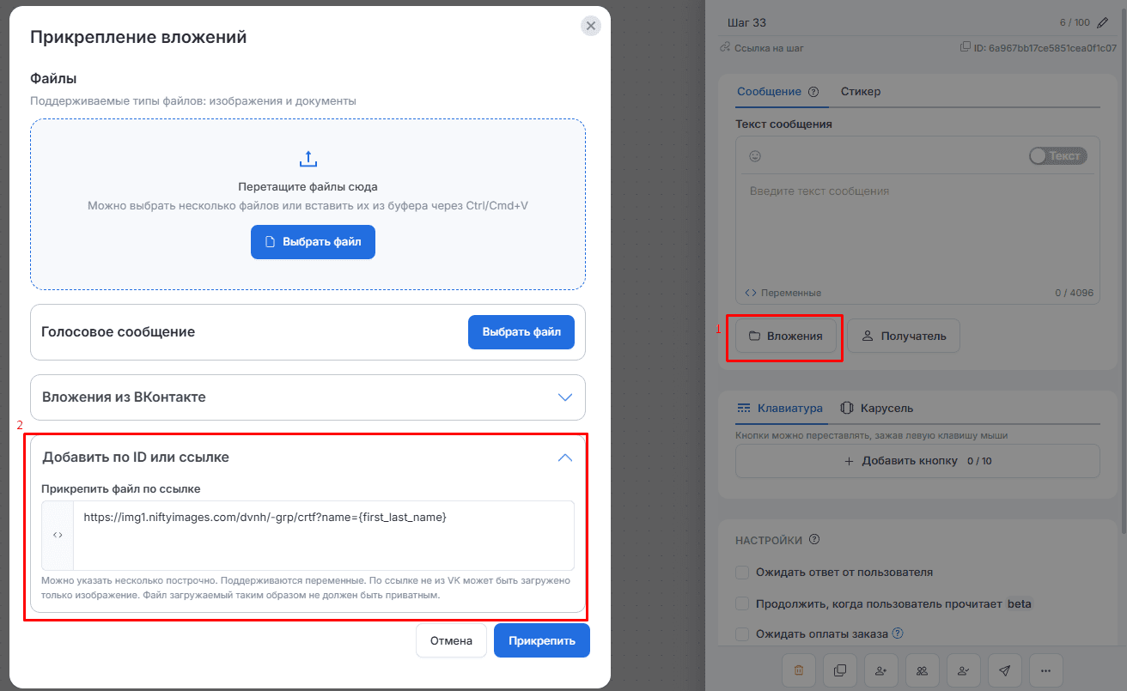Click the blue Прикрепить button

tap(542, 640)
